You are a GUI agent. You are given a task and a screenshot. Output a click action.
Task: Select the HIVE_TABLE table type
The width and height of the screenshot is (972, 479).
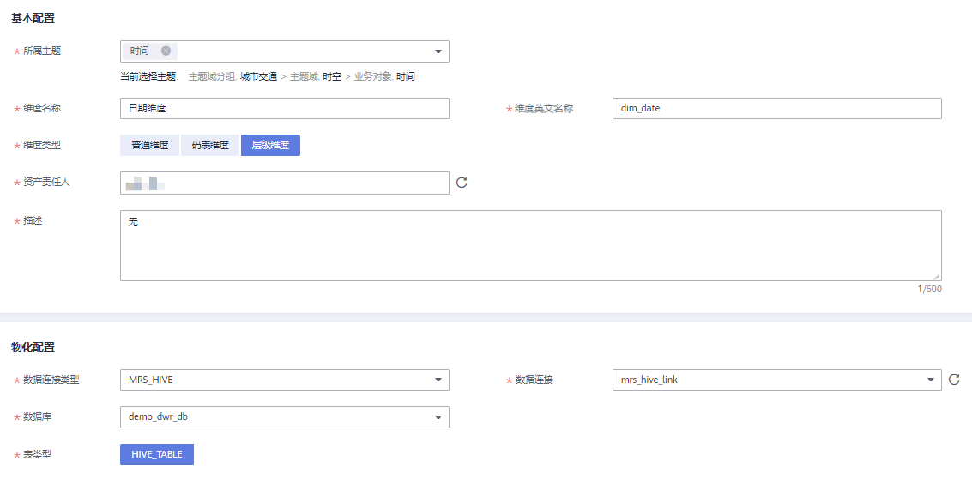pos(157,454)
